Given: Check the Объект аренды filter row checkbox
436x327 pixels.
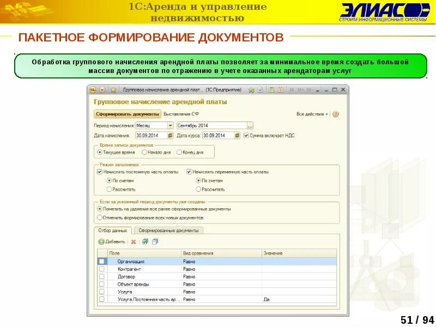Looking at the screenshot, I should 102,284.
